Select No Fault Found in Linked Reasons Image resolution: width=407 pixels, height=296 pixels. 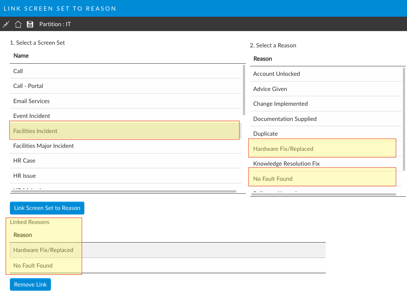[x=33, y=266]
